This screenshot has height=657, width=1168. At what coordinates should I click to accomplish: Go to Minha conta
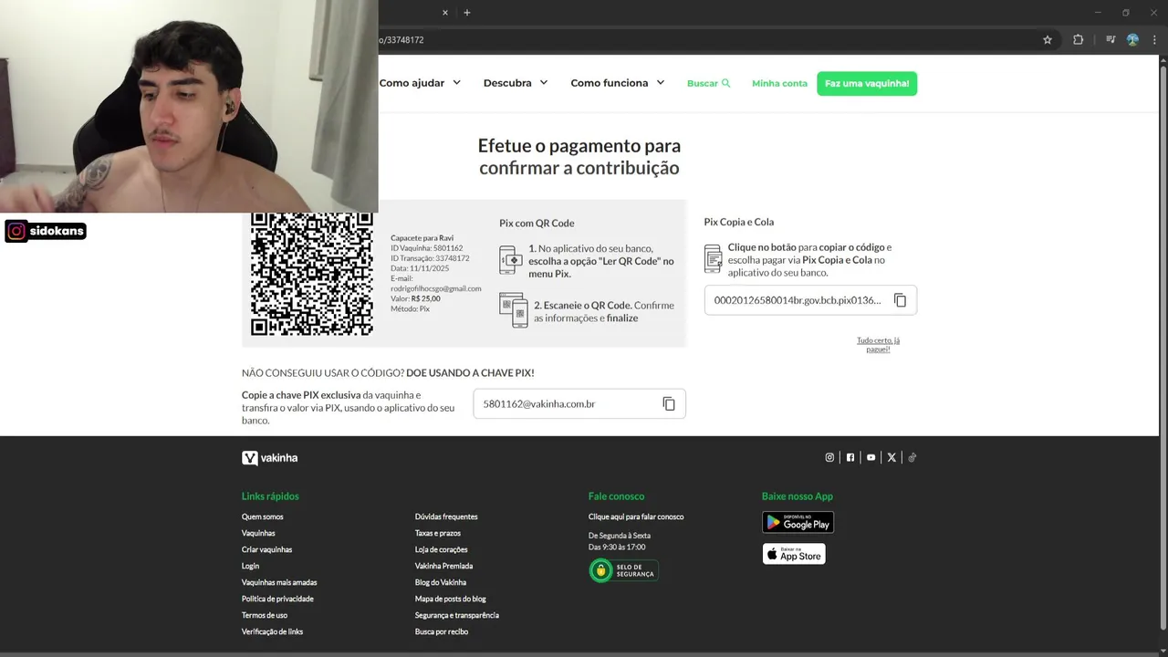tap(779, 83)
